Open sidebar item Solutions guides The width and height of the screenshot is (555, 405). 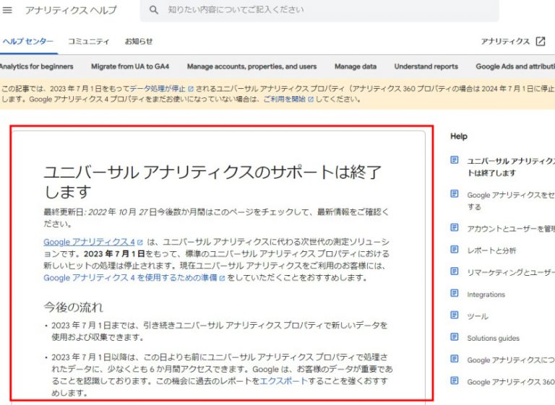(493, 338)
